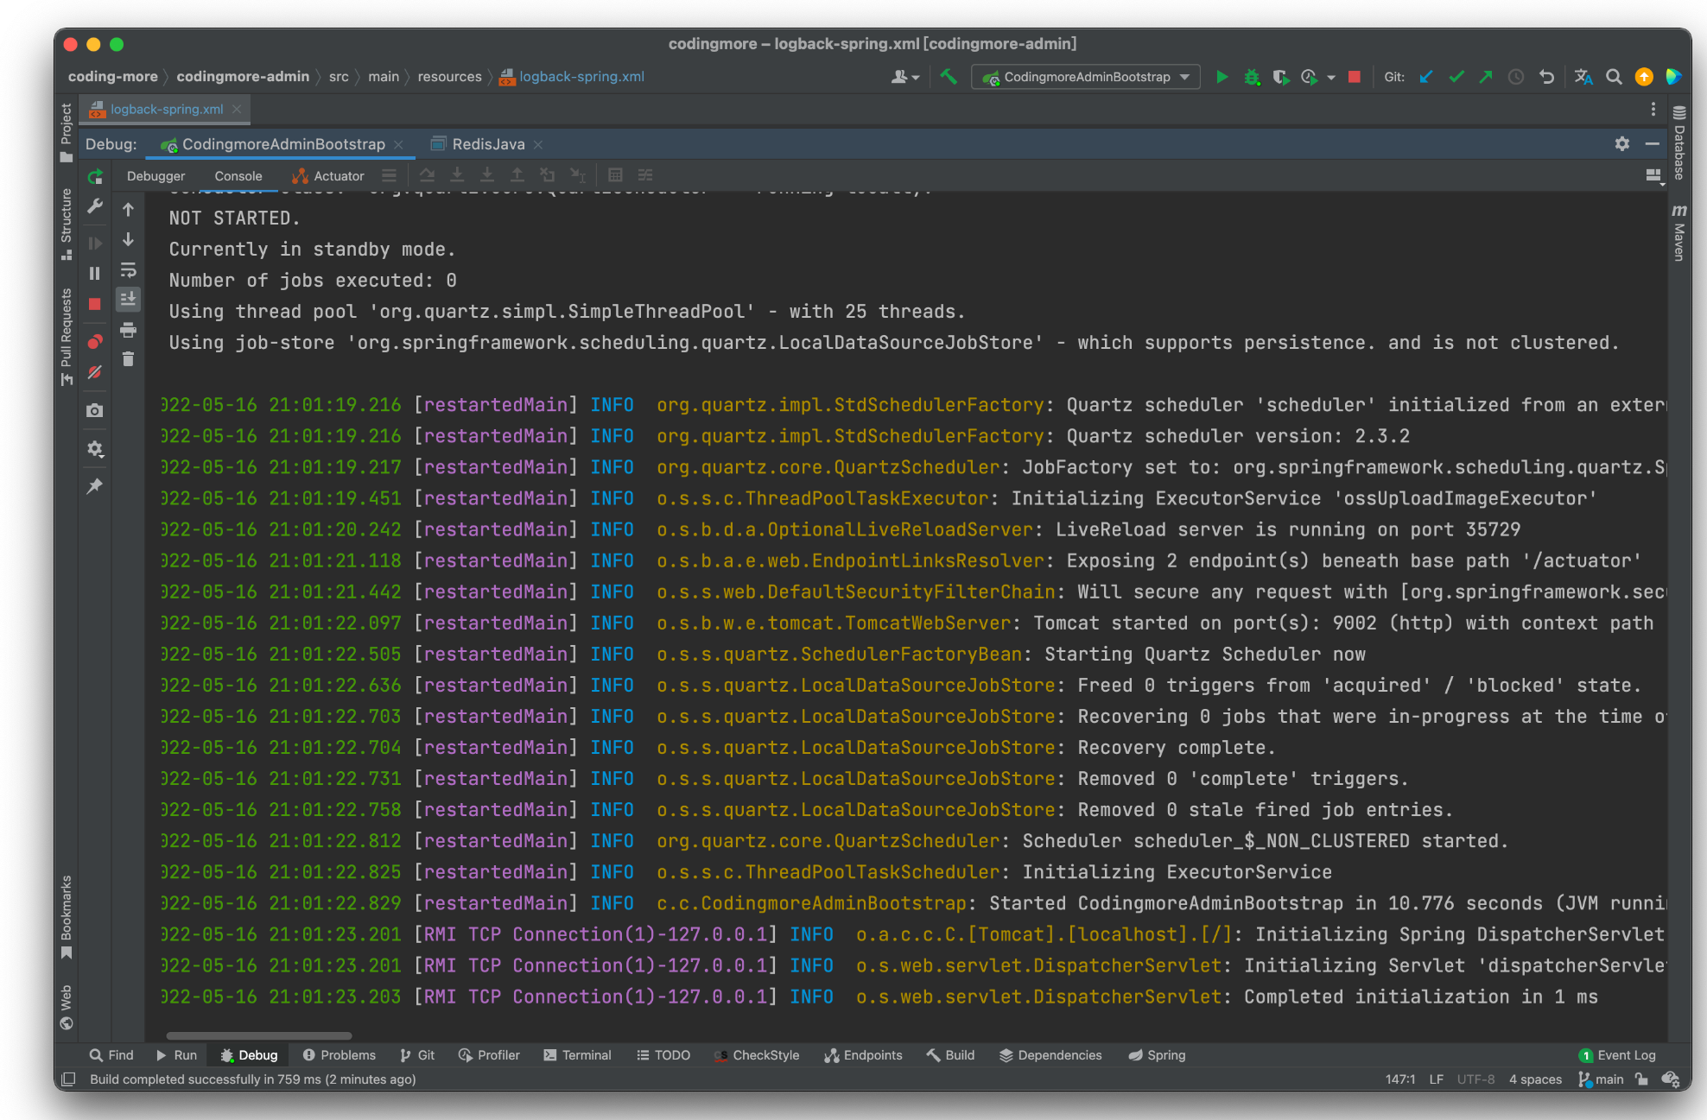Click the camera thread dump icon

[95, 411]
